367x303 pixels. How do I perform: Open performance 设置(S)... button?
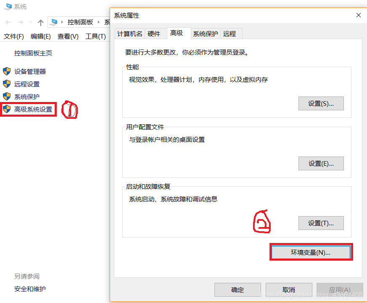coord(321,104)
